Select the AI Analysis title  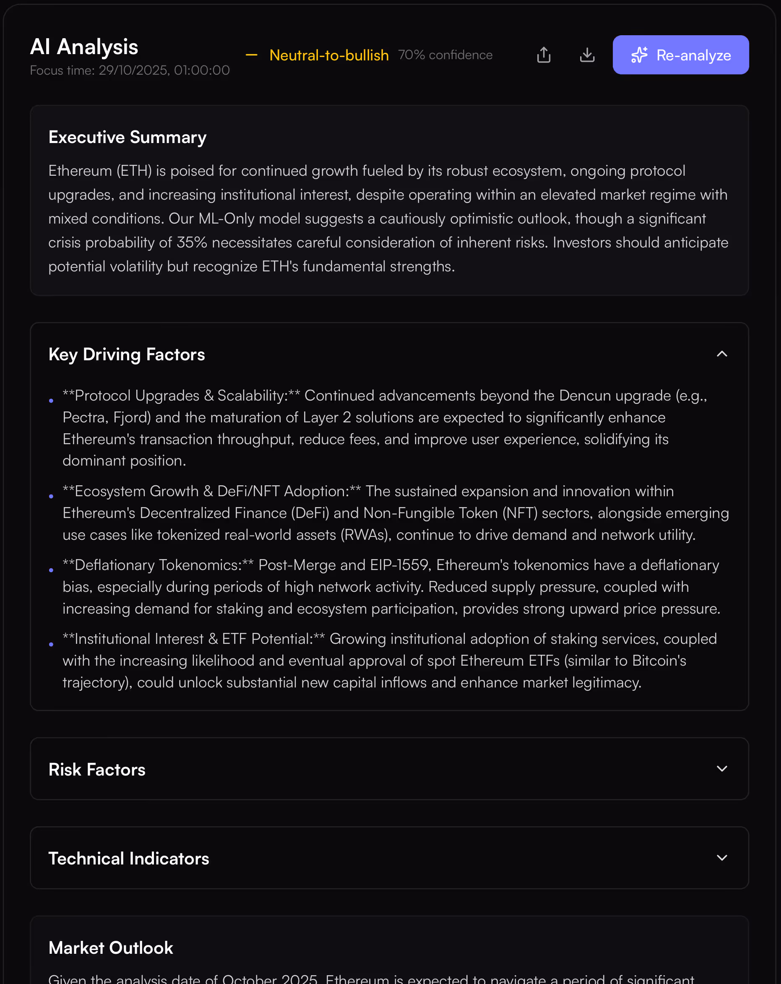point(84,46)
